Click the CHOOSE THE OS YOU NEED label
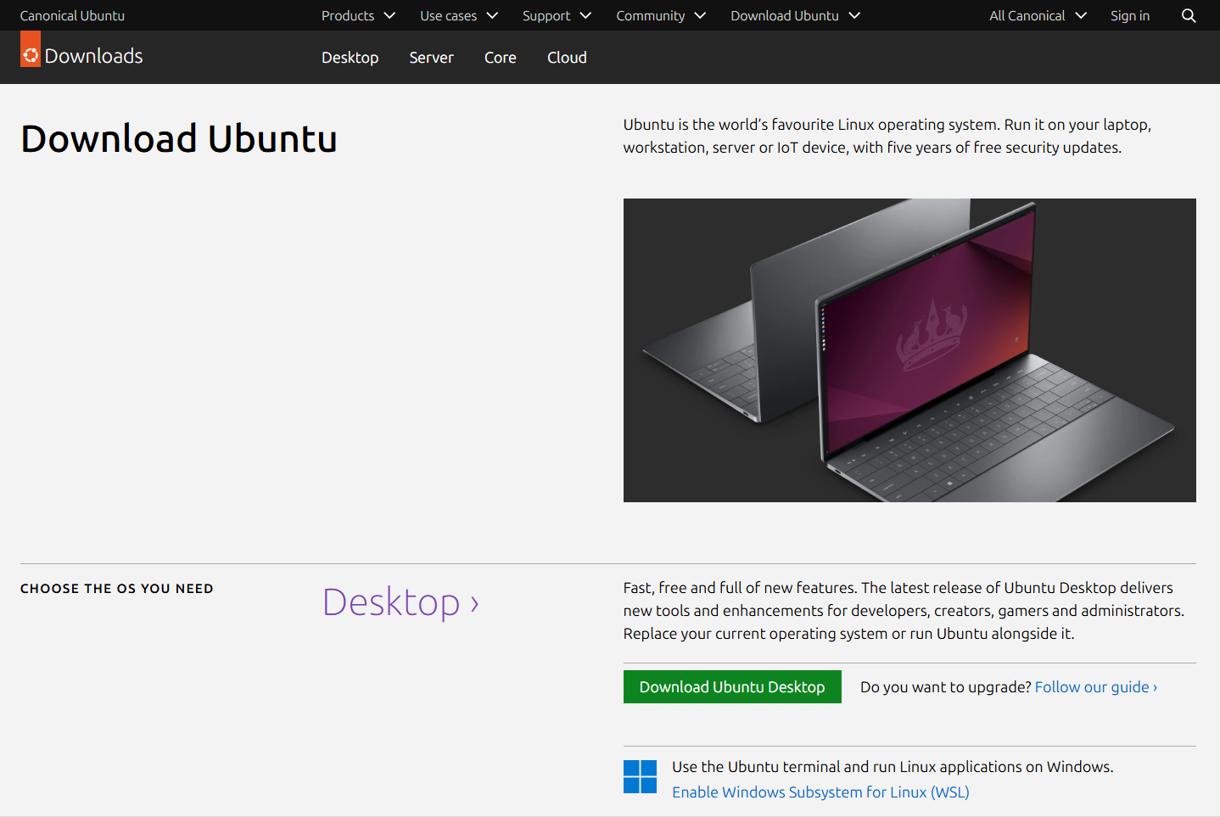 click(x=117, y=589)
